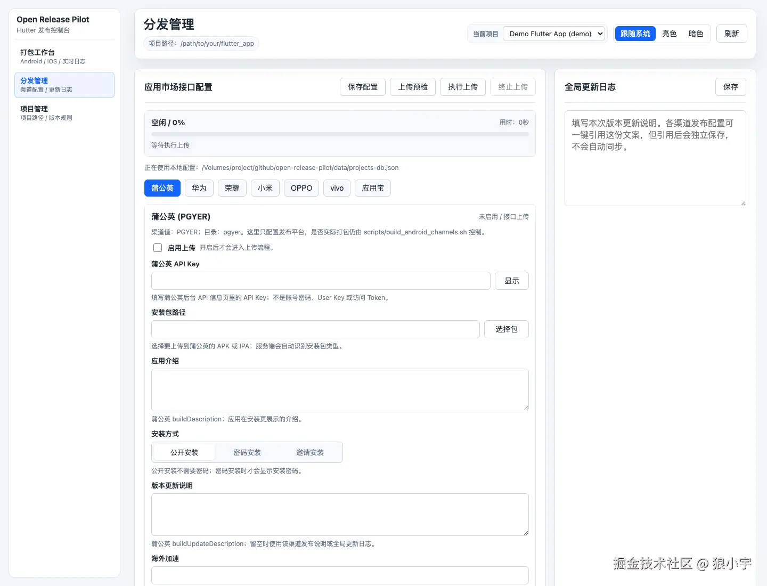Click the 等待执行上传 status message
Viewport: 767px width, 586px height.
[x=170, y=145]
